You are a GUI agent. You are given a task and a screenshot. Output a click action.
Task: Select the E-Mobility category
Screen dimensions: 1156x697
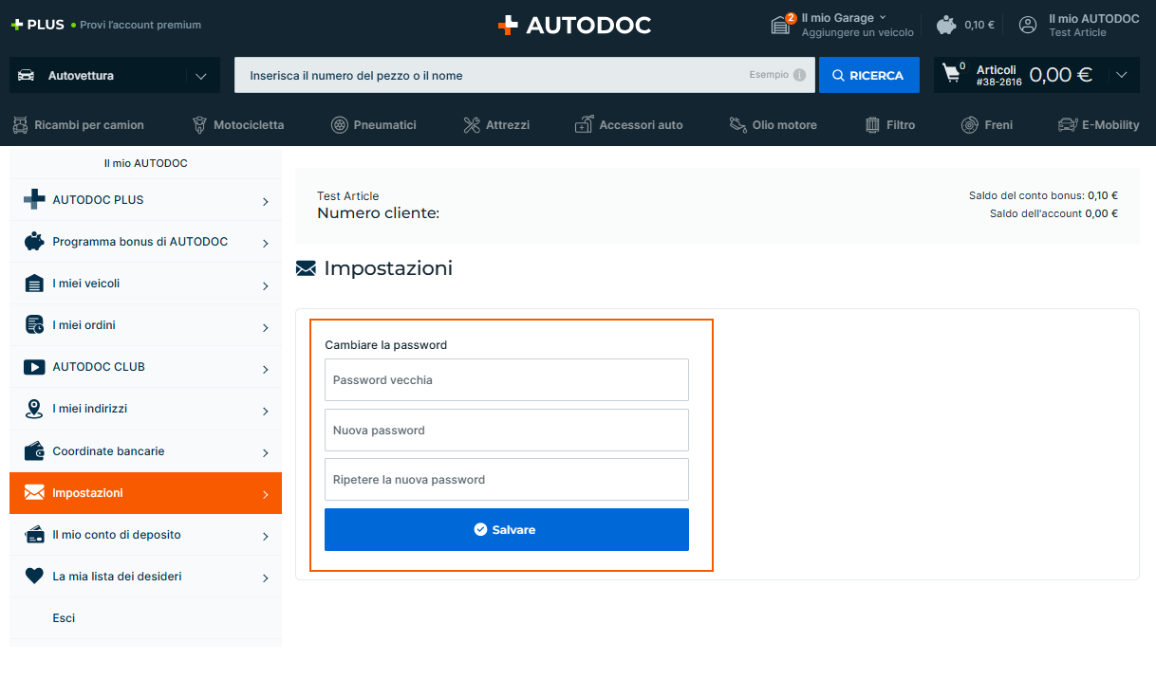point(1099,124)
